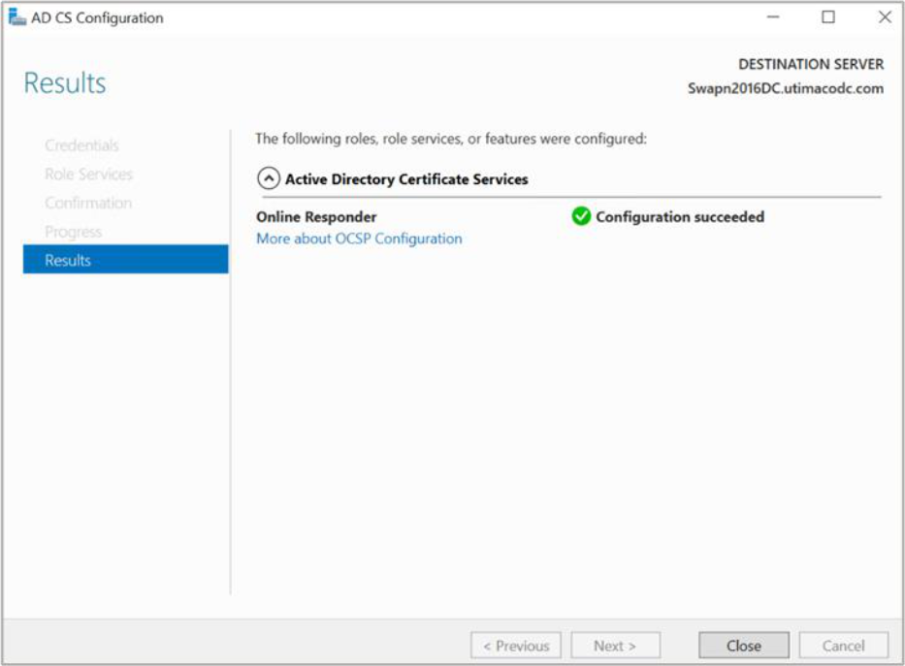This screenshot has height=666, width=905.
Task: Minimize the AD CS Configuration window
Action: (772, 17)
